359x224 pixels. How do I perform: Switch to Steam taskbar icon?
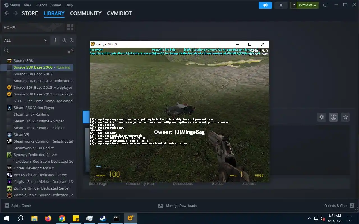103,218
